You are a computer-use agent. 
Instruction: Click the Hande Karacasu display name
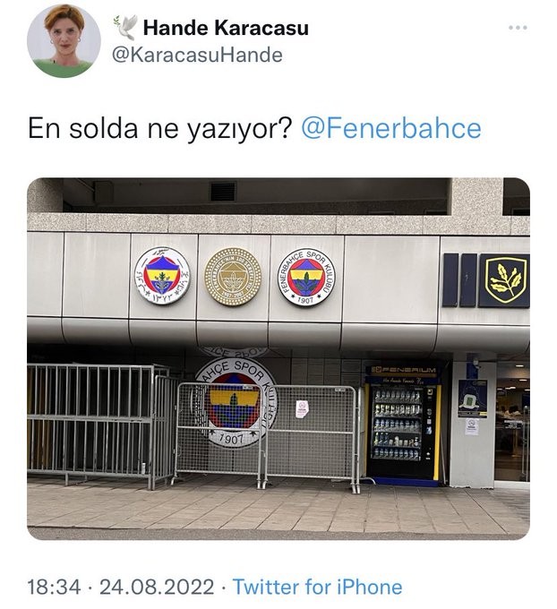226,28
